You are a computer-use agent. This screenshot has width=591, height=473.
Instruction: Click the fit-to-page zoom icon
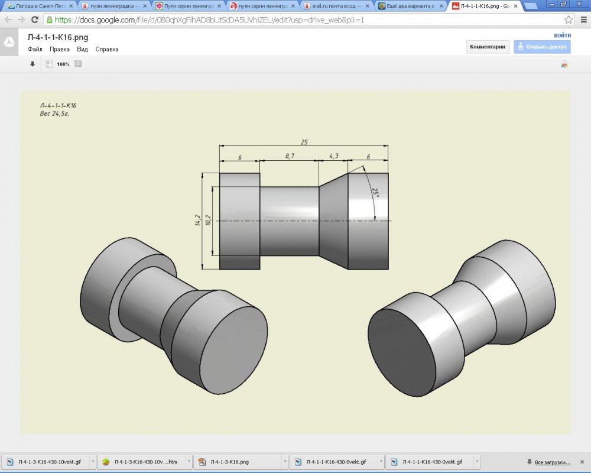[50, 64]
